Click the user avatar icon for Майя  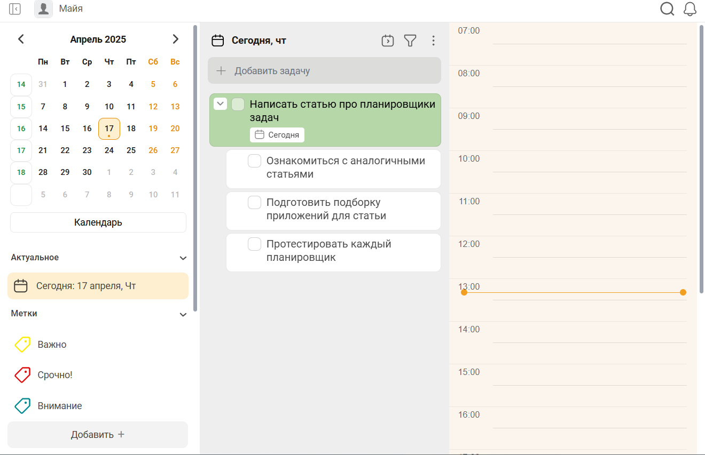[43, 9]
